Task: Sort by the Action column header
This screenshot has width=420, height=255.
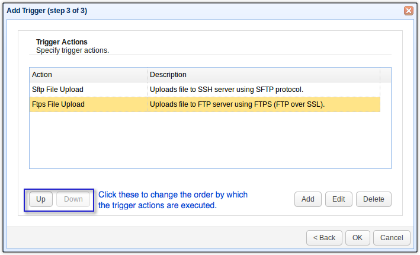Action: click(88, 75)
